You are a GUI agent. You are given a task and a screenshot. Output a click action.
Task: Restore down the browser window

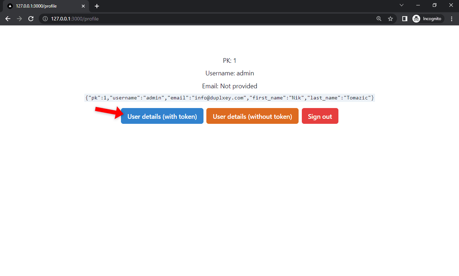[x=435, y=5]
